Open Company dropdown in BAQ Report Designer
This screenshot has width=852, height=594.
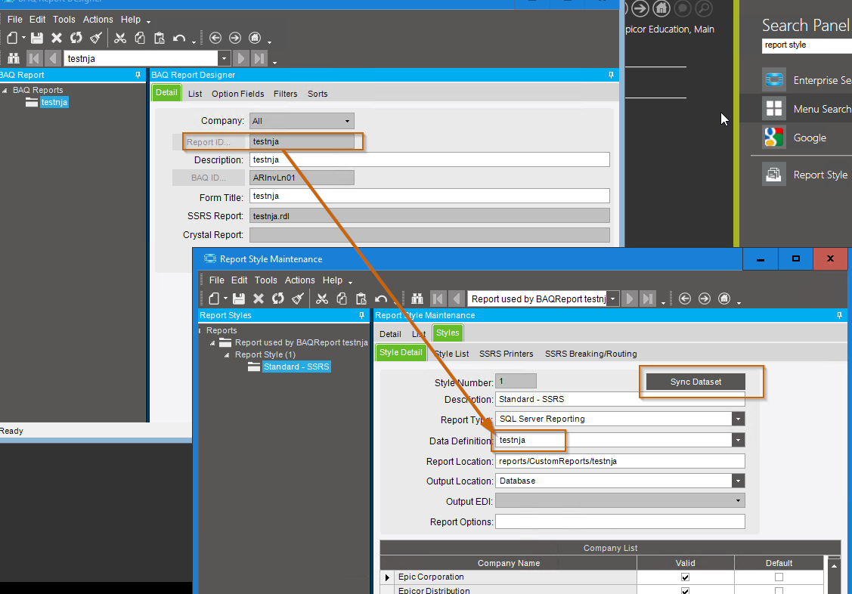click(347, 121)
